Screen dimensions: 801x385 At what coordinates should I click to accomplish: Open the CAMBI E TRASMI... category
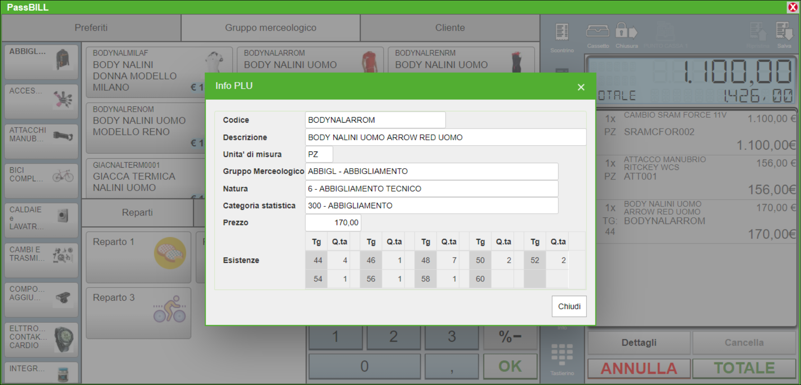tap(41, 260)
